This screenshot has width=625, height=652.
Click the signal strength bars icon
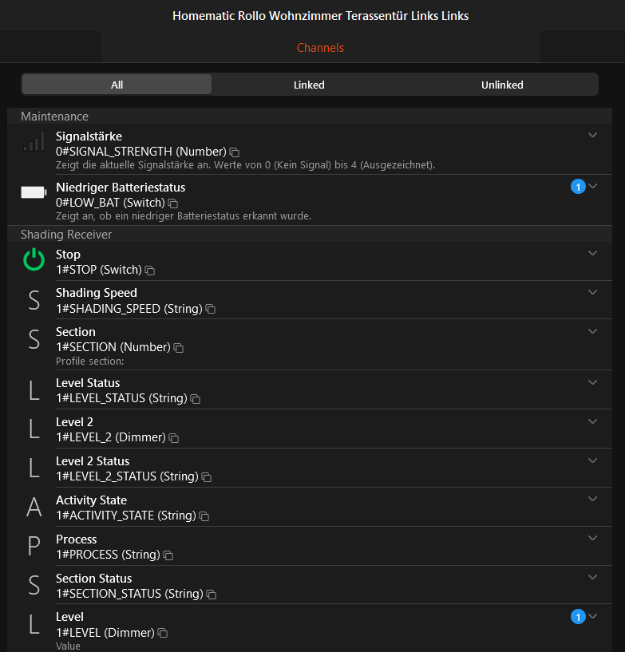coord(34,143)
